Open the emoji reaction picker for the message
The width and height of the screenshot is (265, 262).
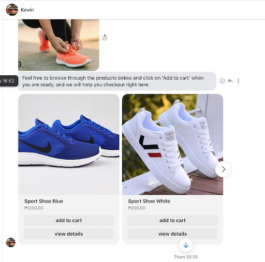tap(222, 81)
